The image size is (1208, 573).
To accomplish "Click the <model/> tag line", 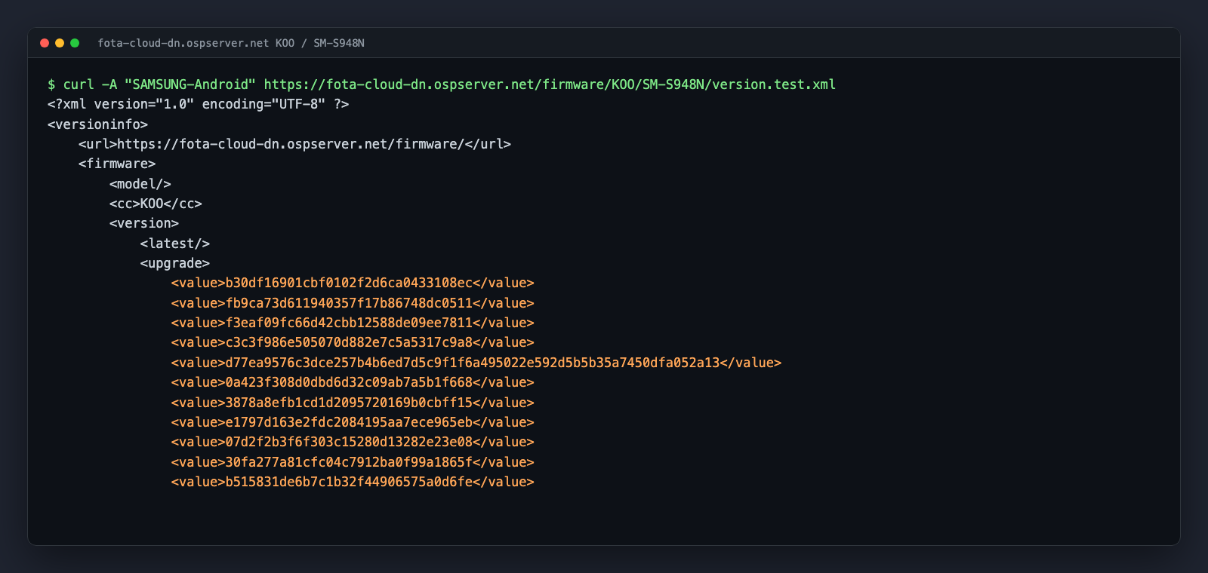I will (140, 184).
